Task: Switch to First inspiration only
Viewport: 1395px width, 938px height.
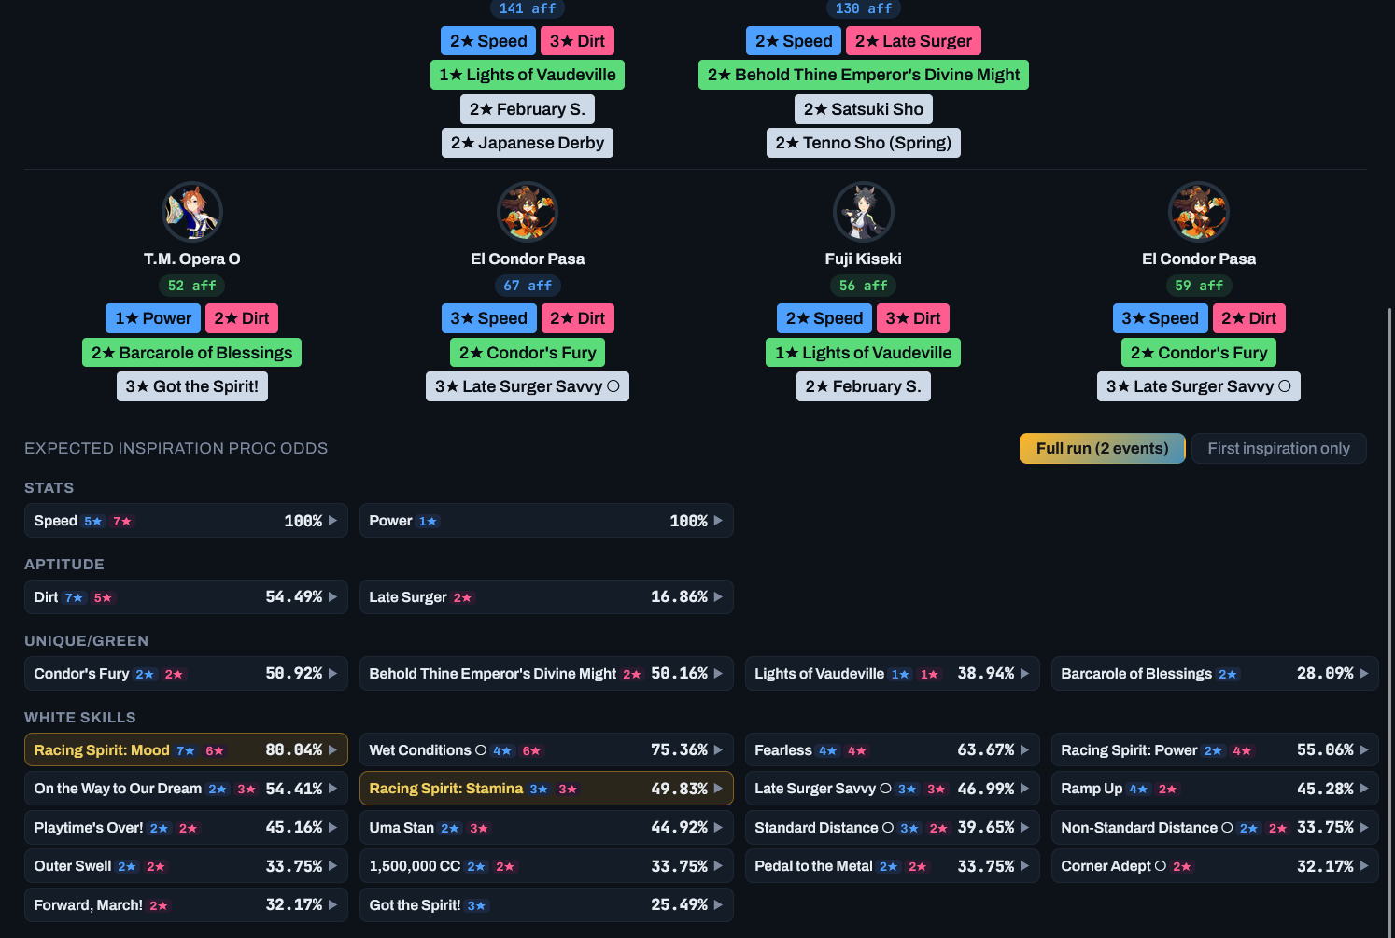Action: [x=1278, y=448]
